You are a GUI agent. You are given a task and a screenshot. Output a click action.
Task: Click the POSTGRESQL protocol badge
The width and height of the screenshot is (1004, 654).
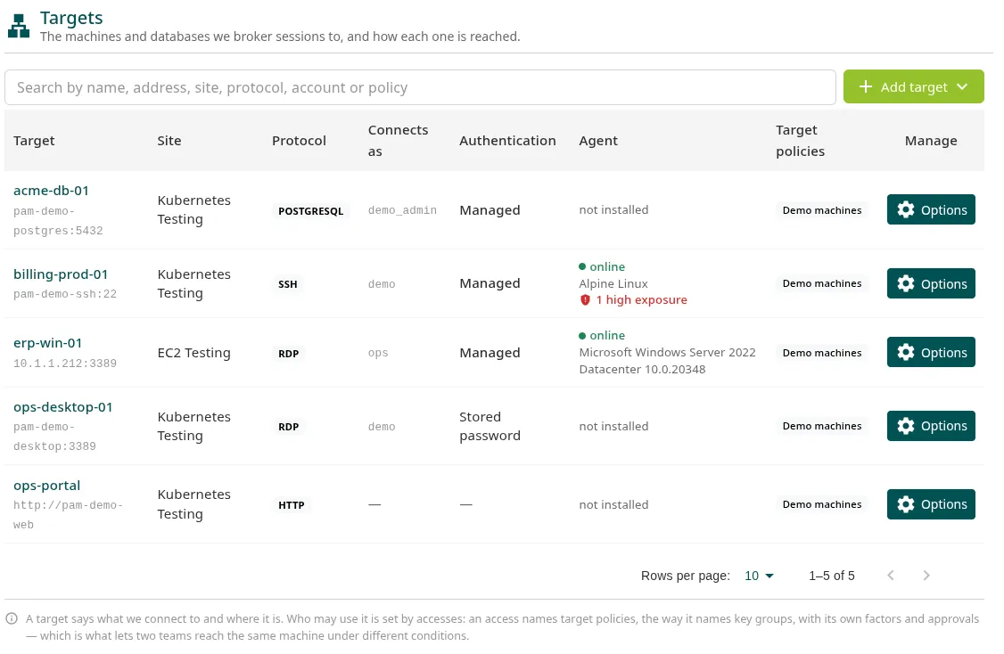tap(311, 211)
